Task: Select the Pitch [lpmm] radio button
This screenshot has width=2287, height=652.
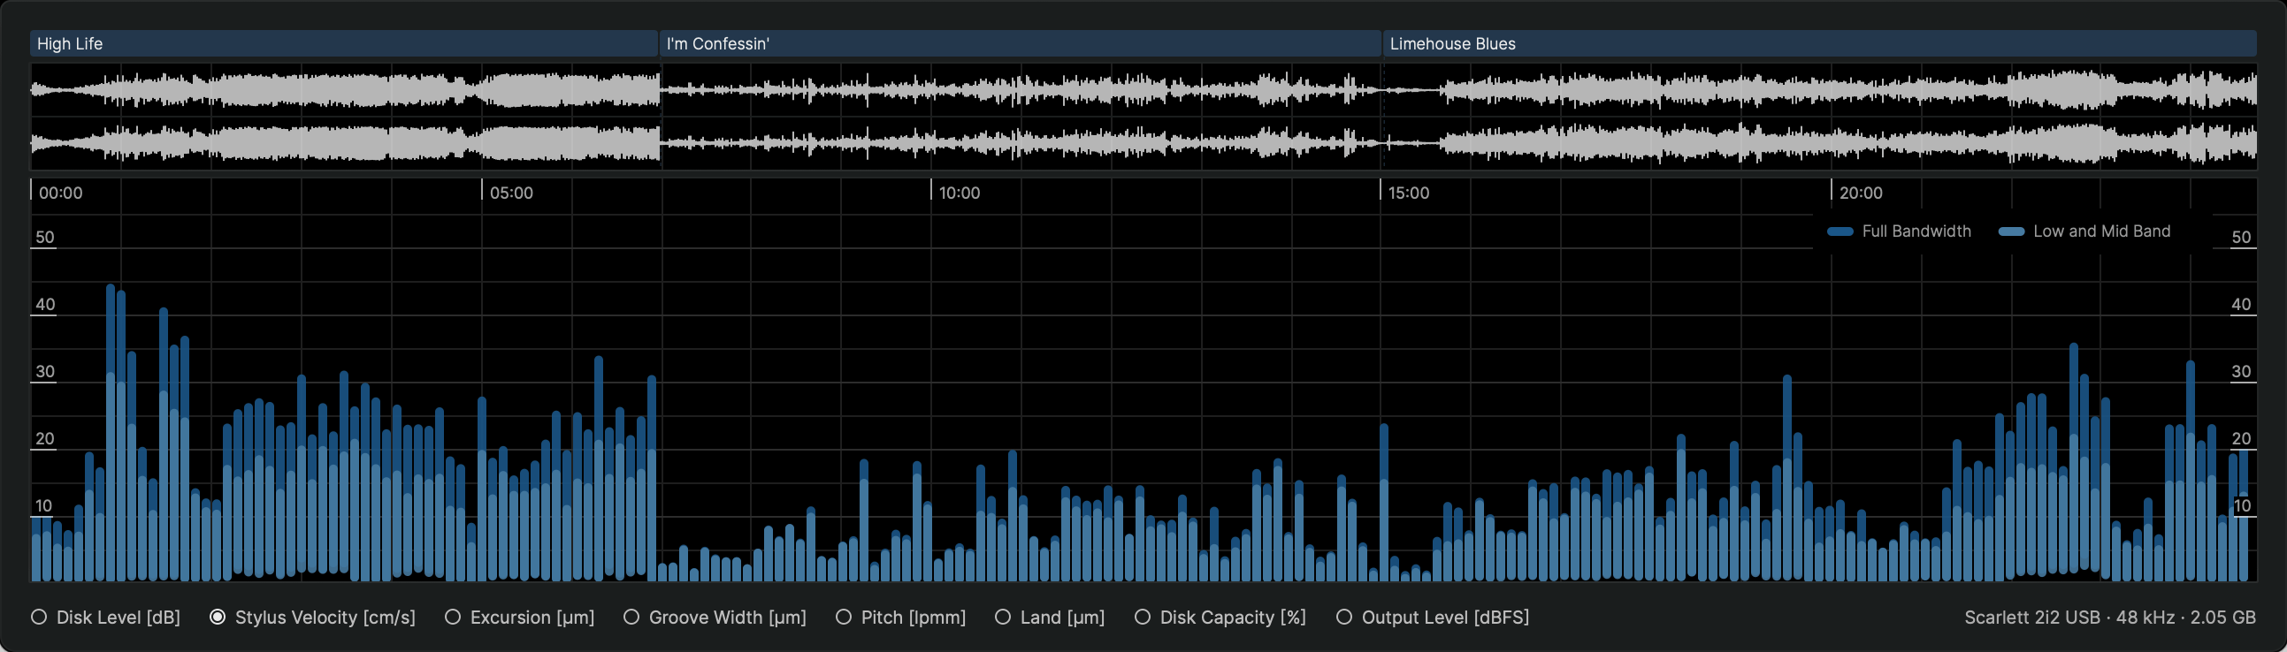Action: tap(844, 618)
